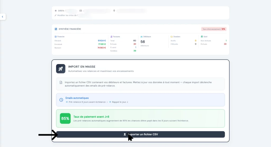Click the Synthèse Financière grid icon

click(56, 29)
